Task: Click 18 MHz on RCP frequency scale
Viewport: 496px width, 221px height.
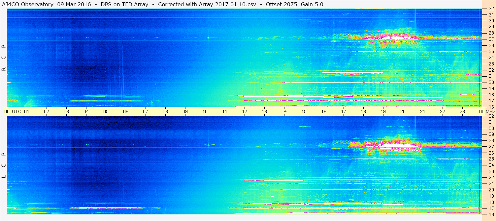Action: [x=491, y=95]
